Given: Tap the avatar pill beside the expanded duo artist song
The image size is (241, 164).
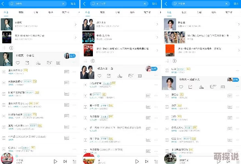Looking at the screenshot, I should click(152, 69).
